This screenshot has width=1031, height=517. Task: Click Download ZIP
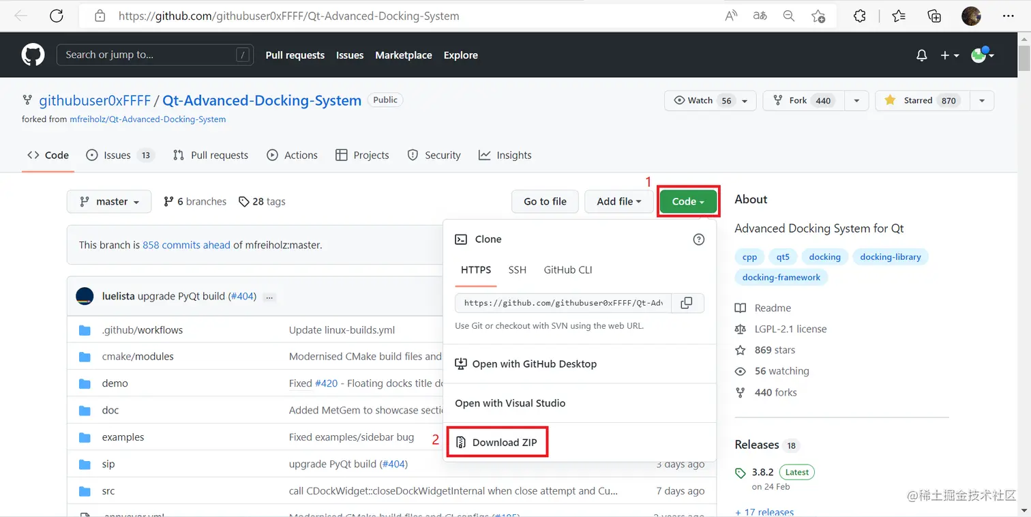(497, 443)
